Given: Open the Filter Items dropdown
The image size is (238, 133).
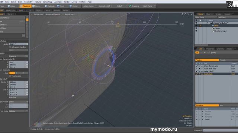Looking at the screenshot, I should (x=206, y=17).
